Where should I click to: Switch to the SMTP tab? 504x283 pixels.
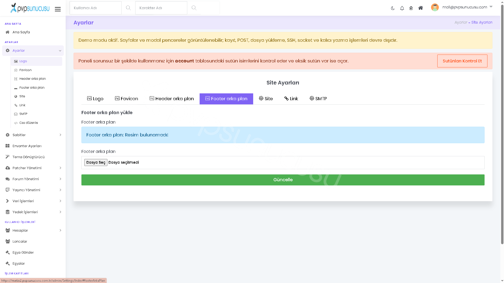coord(318,99)
